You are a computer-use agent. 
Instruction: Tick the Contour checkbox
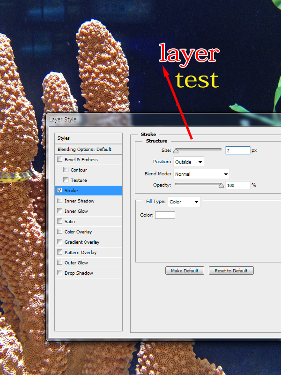(66, 170)
